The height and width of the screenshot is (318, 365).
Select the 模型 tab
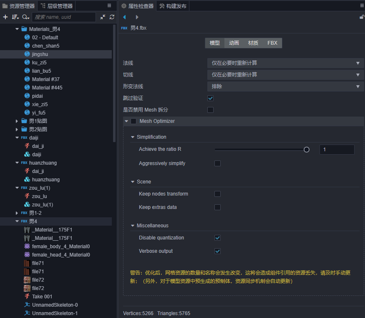click(x=215, y=43)
